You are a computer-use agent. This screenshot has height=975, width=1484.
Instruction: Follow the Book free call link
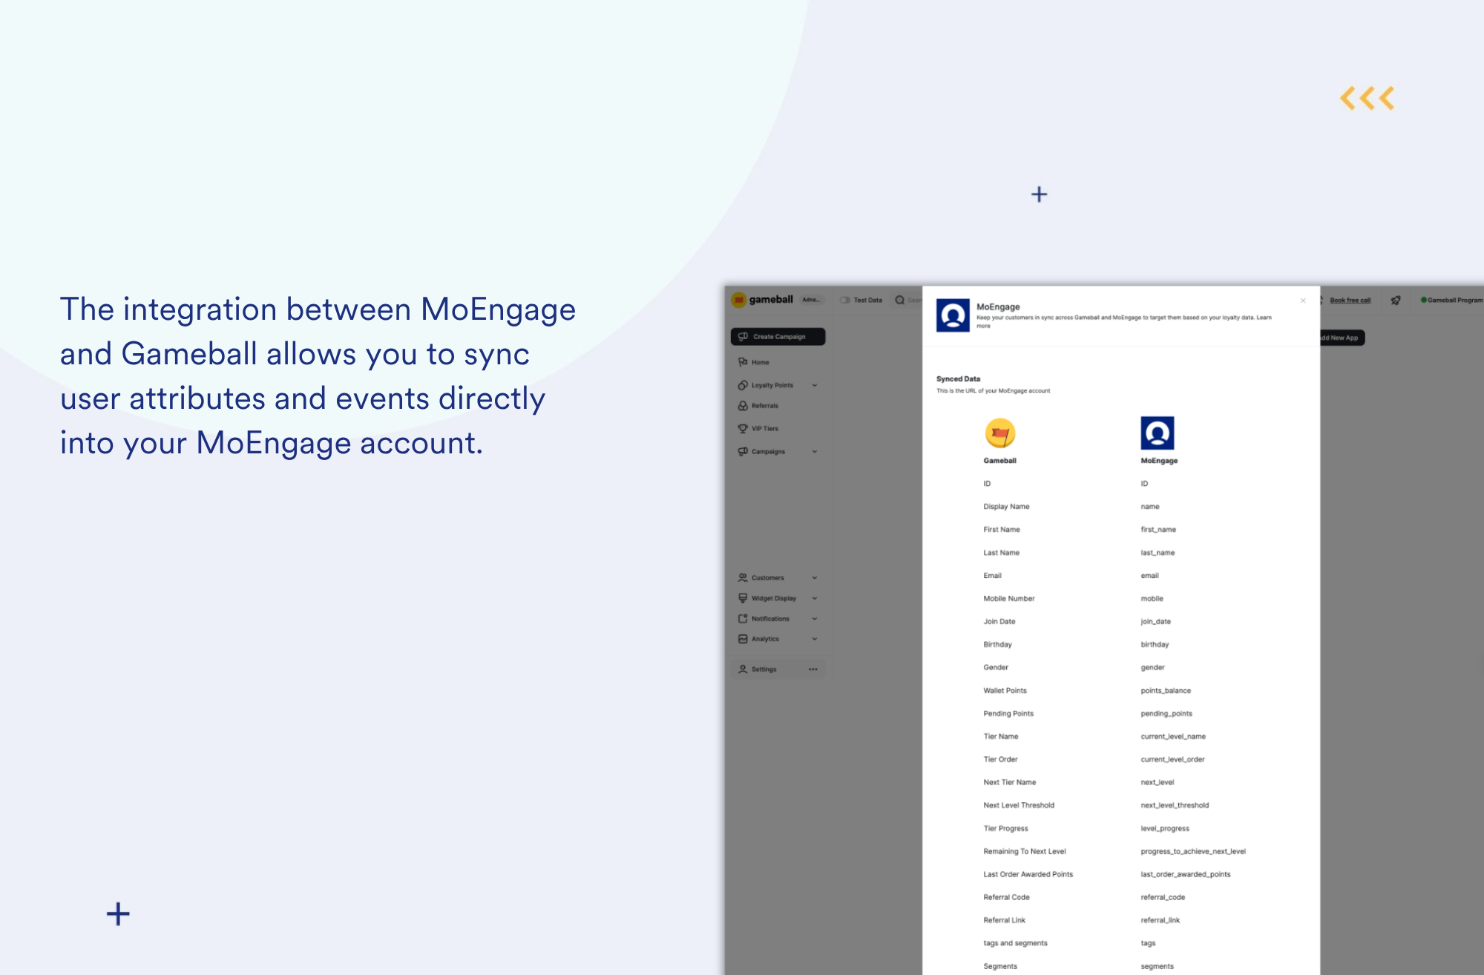click(x=1350, y=301)
